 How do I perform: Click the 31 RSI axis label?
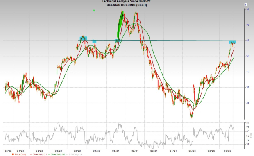[x=248, y=144]
